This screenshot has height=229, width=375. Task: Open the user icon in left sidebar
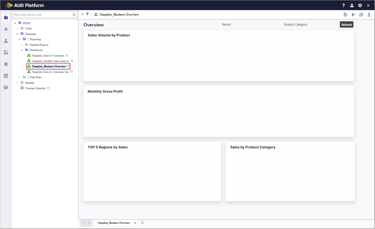tap(6, 41)
